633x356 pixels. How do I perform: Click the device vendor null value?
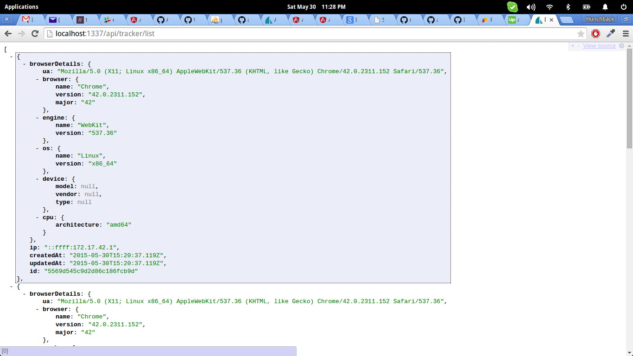(x=92, y=195)
